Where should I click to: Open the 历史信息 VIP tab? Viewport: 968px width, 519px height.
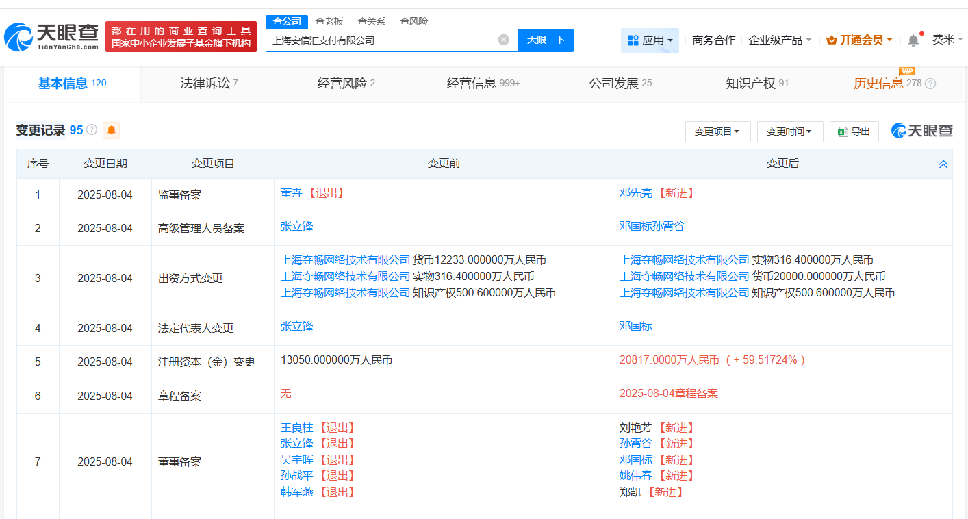coord(888,84)
